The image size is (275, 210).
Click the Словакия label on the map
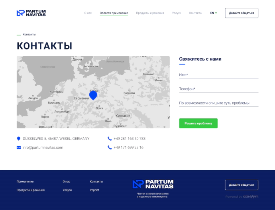pyautogui.click(x=123, y=116)
